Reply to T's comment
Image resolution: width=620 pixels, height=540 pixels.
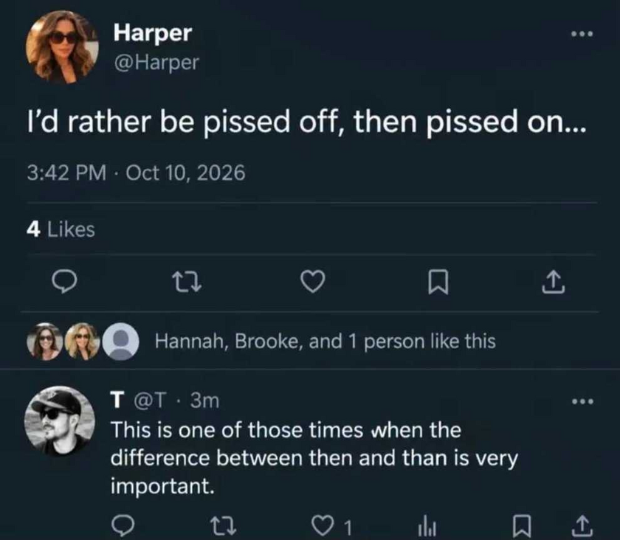[x=123, y=526]
